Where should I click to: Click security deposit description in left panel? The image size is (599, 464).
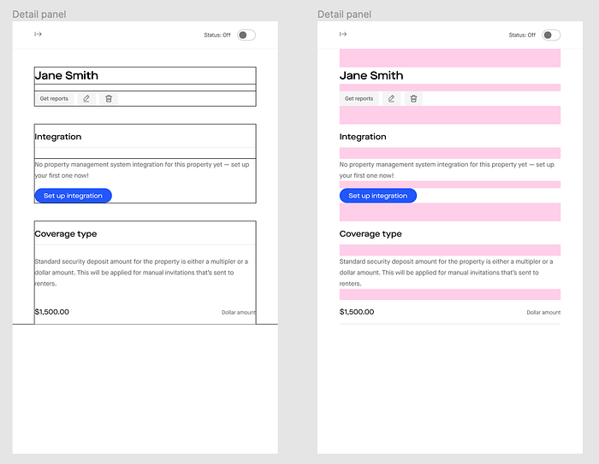[141, 273]
